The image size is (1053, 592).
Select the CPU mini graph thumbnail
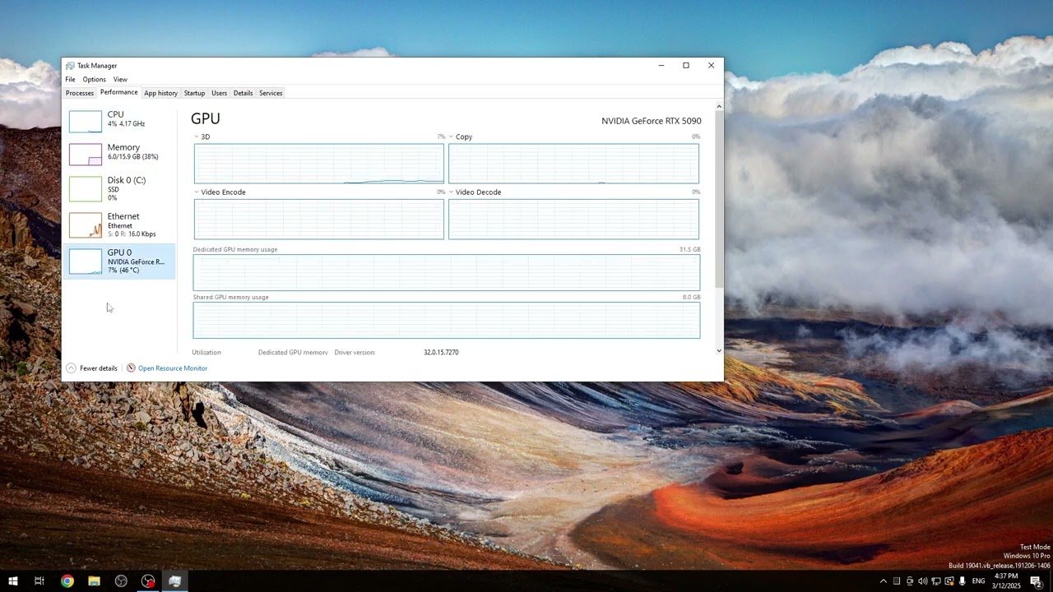(86, 122)
